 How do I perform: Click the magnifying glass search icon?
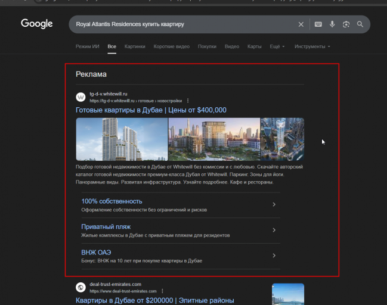360,24
